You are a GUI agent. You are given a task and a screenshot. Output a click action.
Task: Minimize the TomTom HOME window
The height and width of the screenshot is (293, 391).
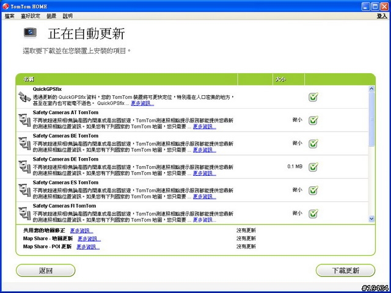click(x=366, y=7)
